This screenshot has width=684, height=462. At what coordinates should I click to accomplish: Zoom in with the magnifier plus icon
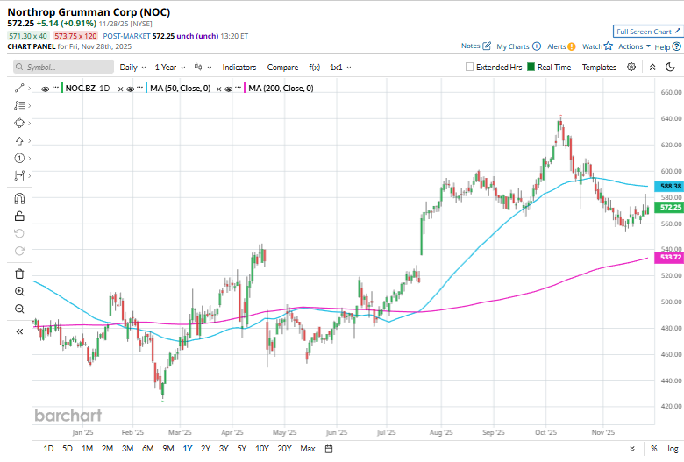pyautogui.click(x=19, y=291)
